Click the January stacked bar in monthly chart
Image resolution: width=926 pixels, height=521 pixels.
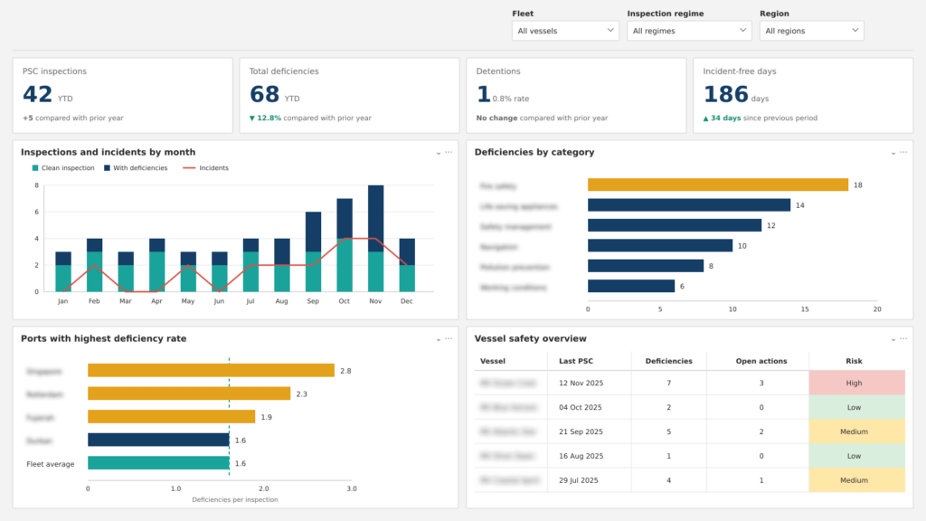pos(63,271)
